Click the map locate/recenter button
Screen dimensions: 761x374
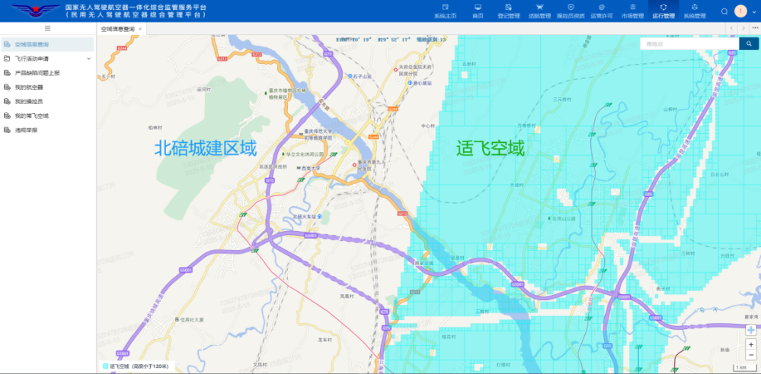[750, 330]
